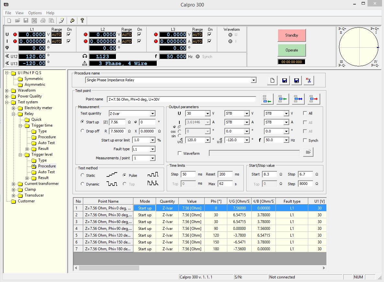
Task: Click the Point name text field
Action: [181, 99]
